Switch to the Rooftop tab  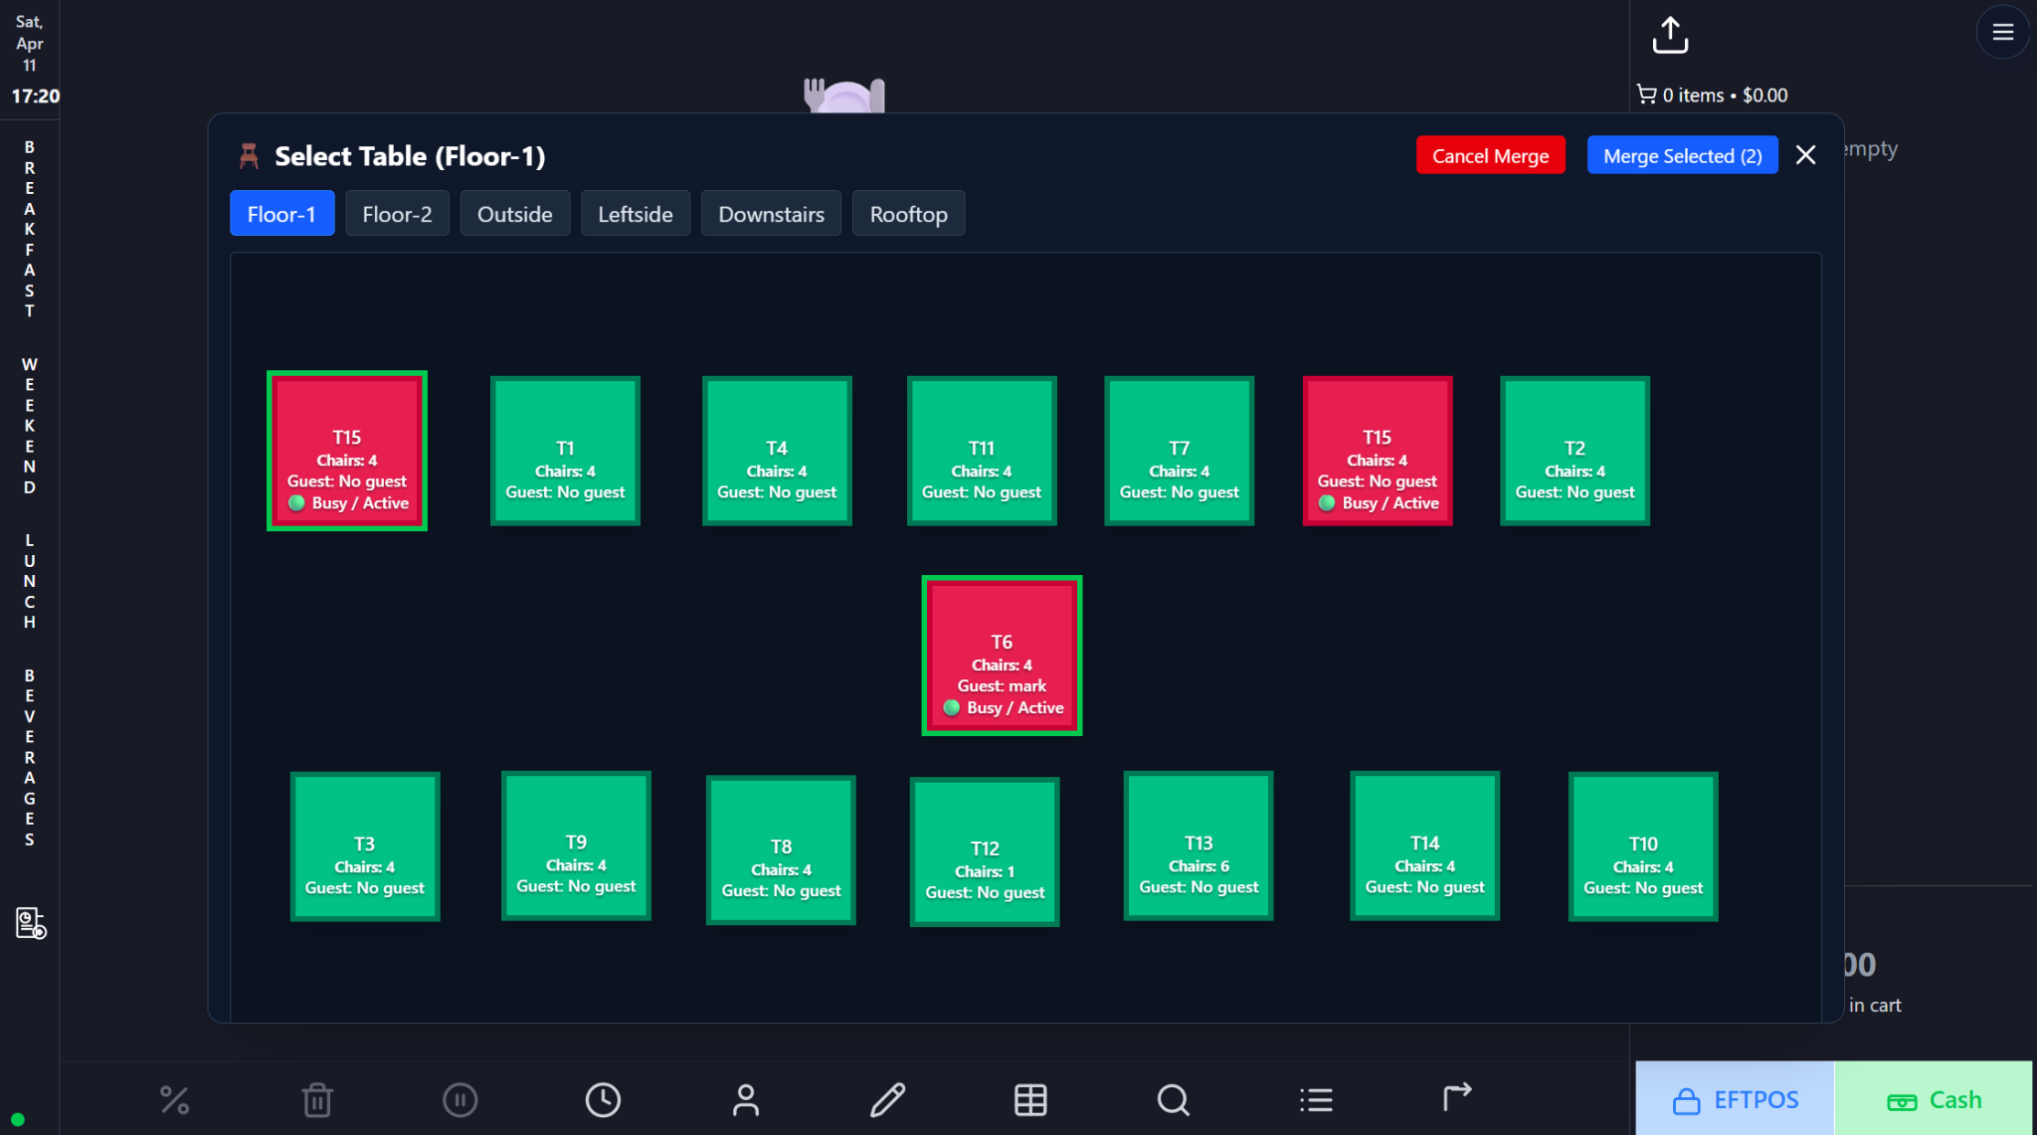coord(908,213)
